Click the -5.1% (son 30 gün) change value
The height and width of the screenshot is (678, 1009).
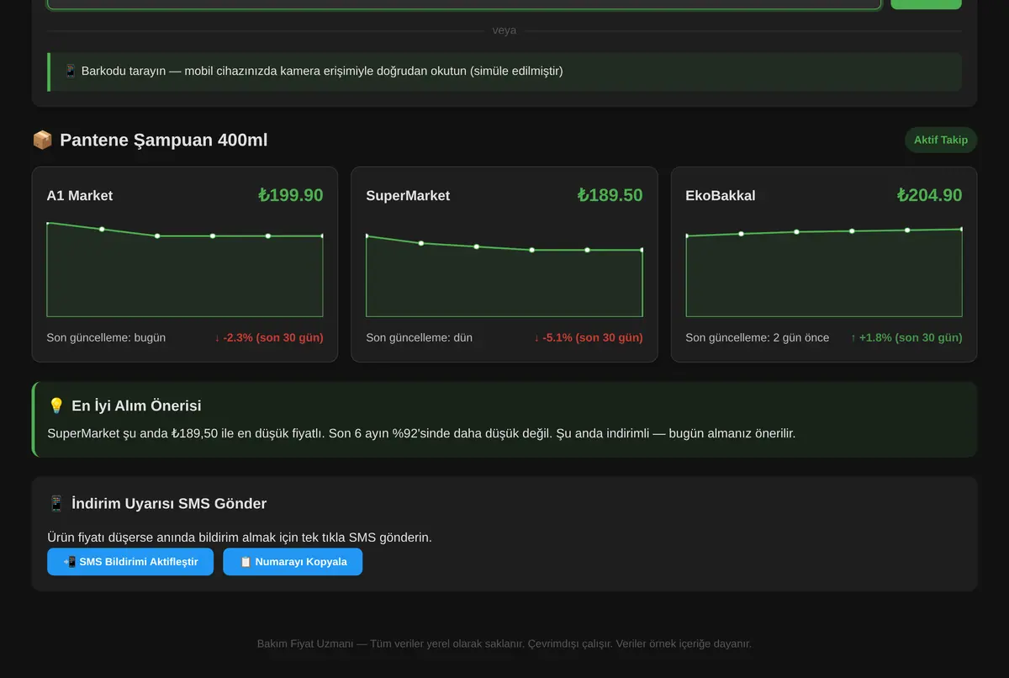click(x=589, y=337)
